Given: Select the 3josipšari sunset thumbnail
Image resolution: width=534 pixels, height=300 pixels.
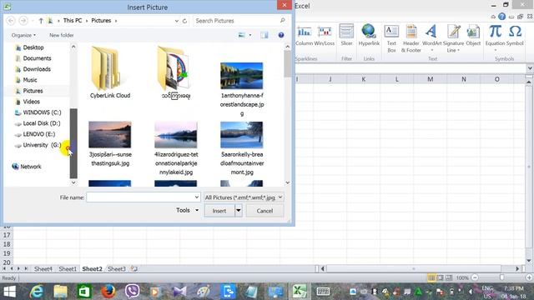Looking at the screenshot, I should click(x=109, y=135).
